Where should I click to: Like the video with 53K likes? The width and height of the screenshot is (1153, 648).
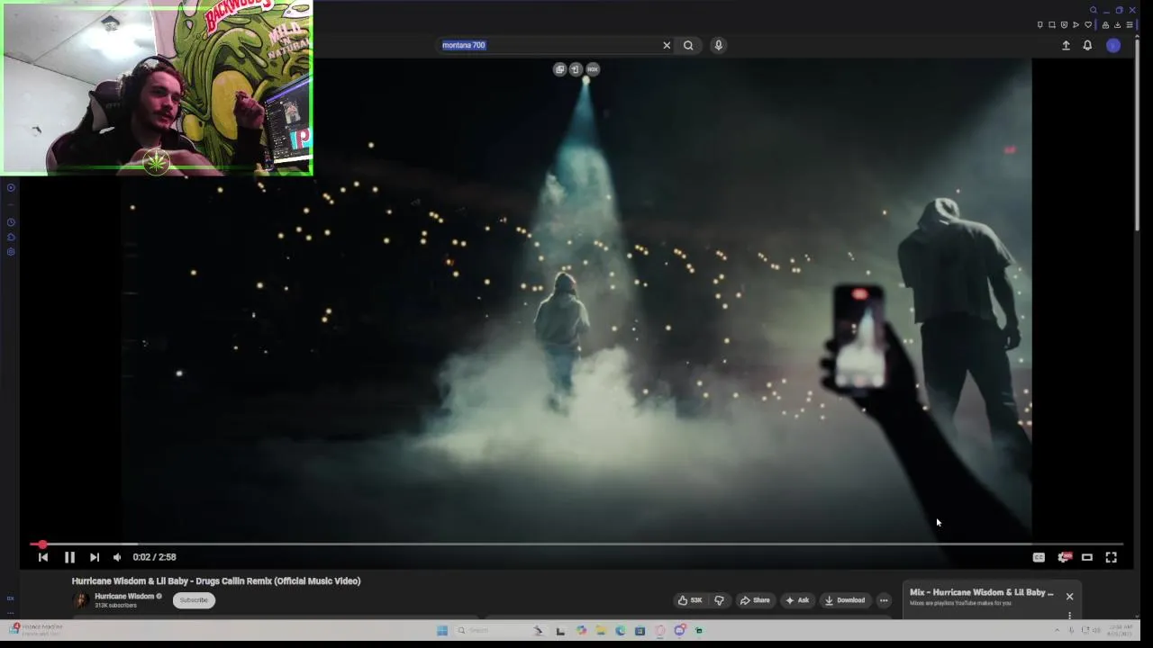[x=690, y=600]
